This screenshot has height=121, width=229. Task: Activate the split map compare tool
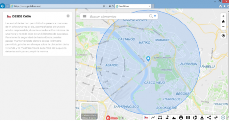click(188, 118)
